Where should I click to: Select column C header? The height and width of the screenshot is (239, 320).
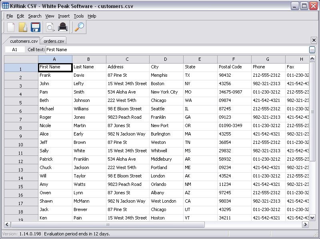127,59
